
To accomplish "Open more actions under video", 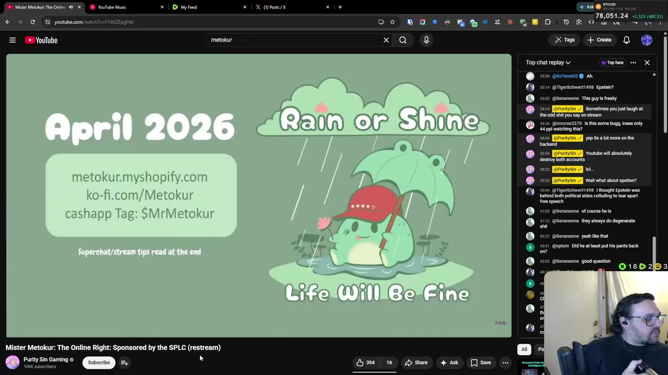I will [505, 362].
